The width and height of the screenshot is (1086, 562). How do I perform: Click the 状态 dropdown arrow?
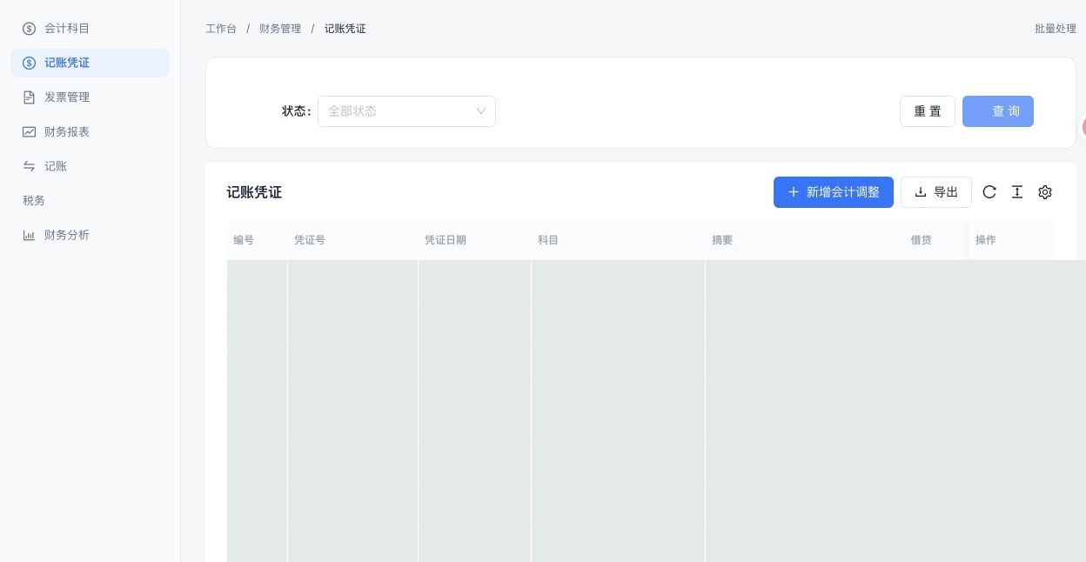[x=481, y=111]
